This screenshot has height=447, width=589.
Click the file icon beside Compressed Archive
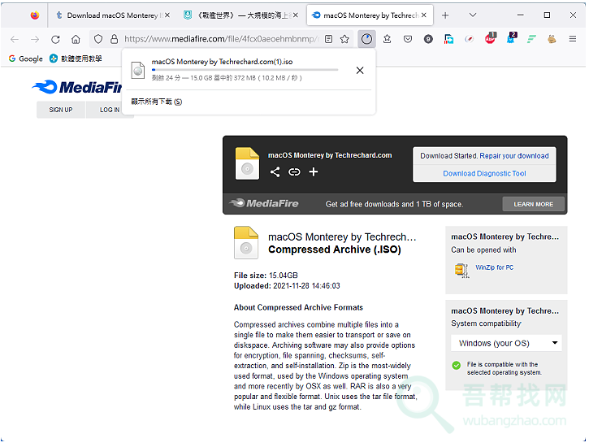(x=246, y=243)
